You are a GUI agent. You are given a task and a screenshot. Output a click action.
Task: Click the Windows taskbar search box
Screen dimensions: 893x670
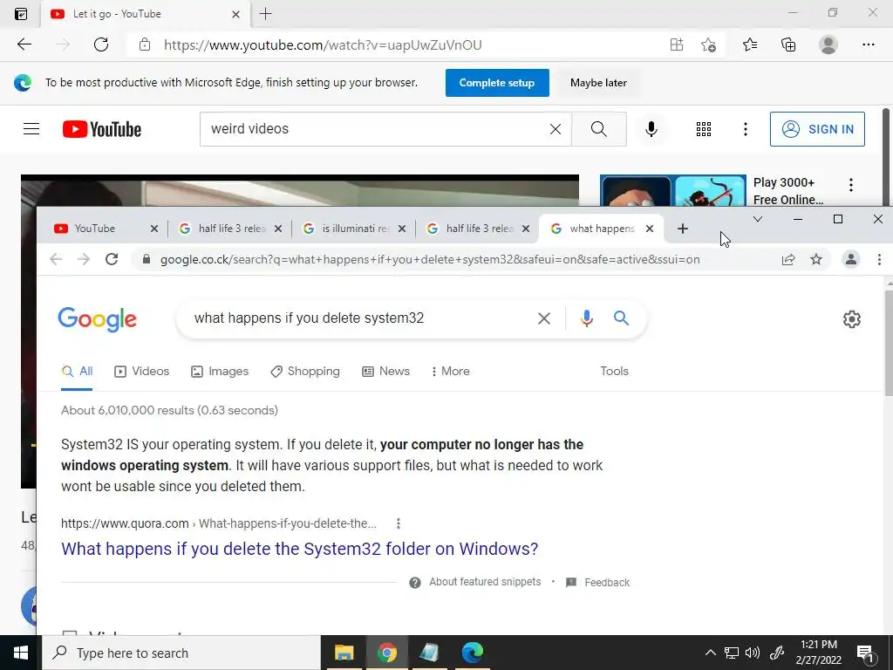[x=181, y=653]
